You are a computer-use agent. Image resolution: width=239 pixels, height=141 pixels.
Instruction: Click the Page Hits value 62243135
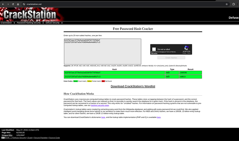pos(20,132)
